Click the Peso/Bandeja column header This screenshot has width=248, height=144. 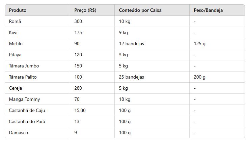208,10
